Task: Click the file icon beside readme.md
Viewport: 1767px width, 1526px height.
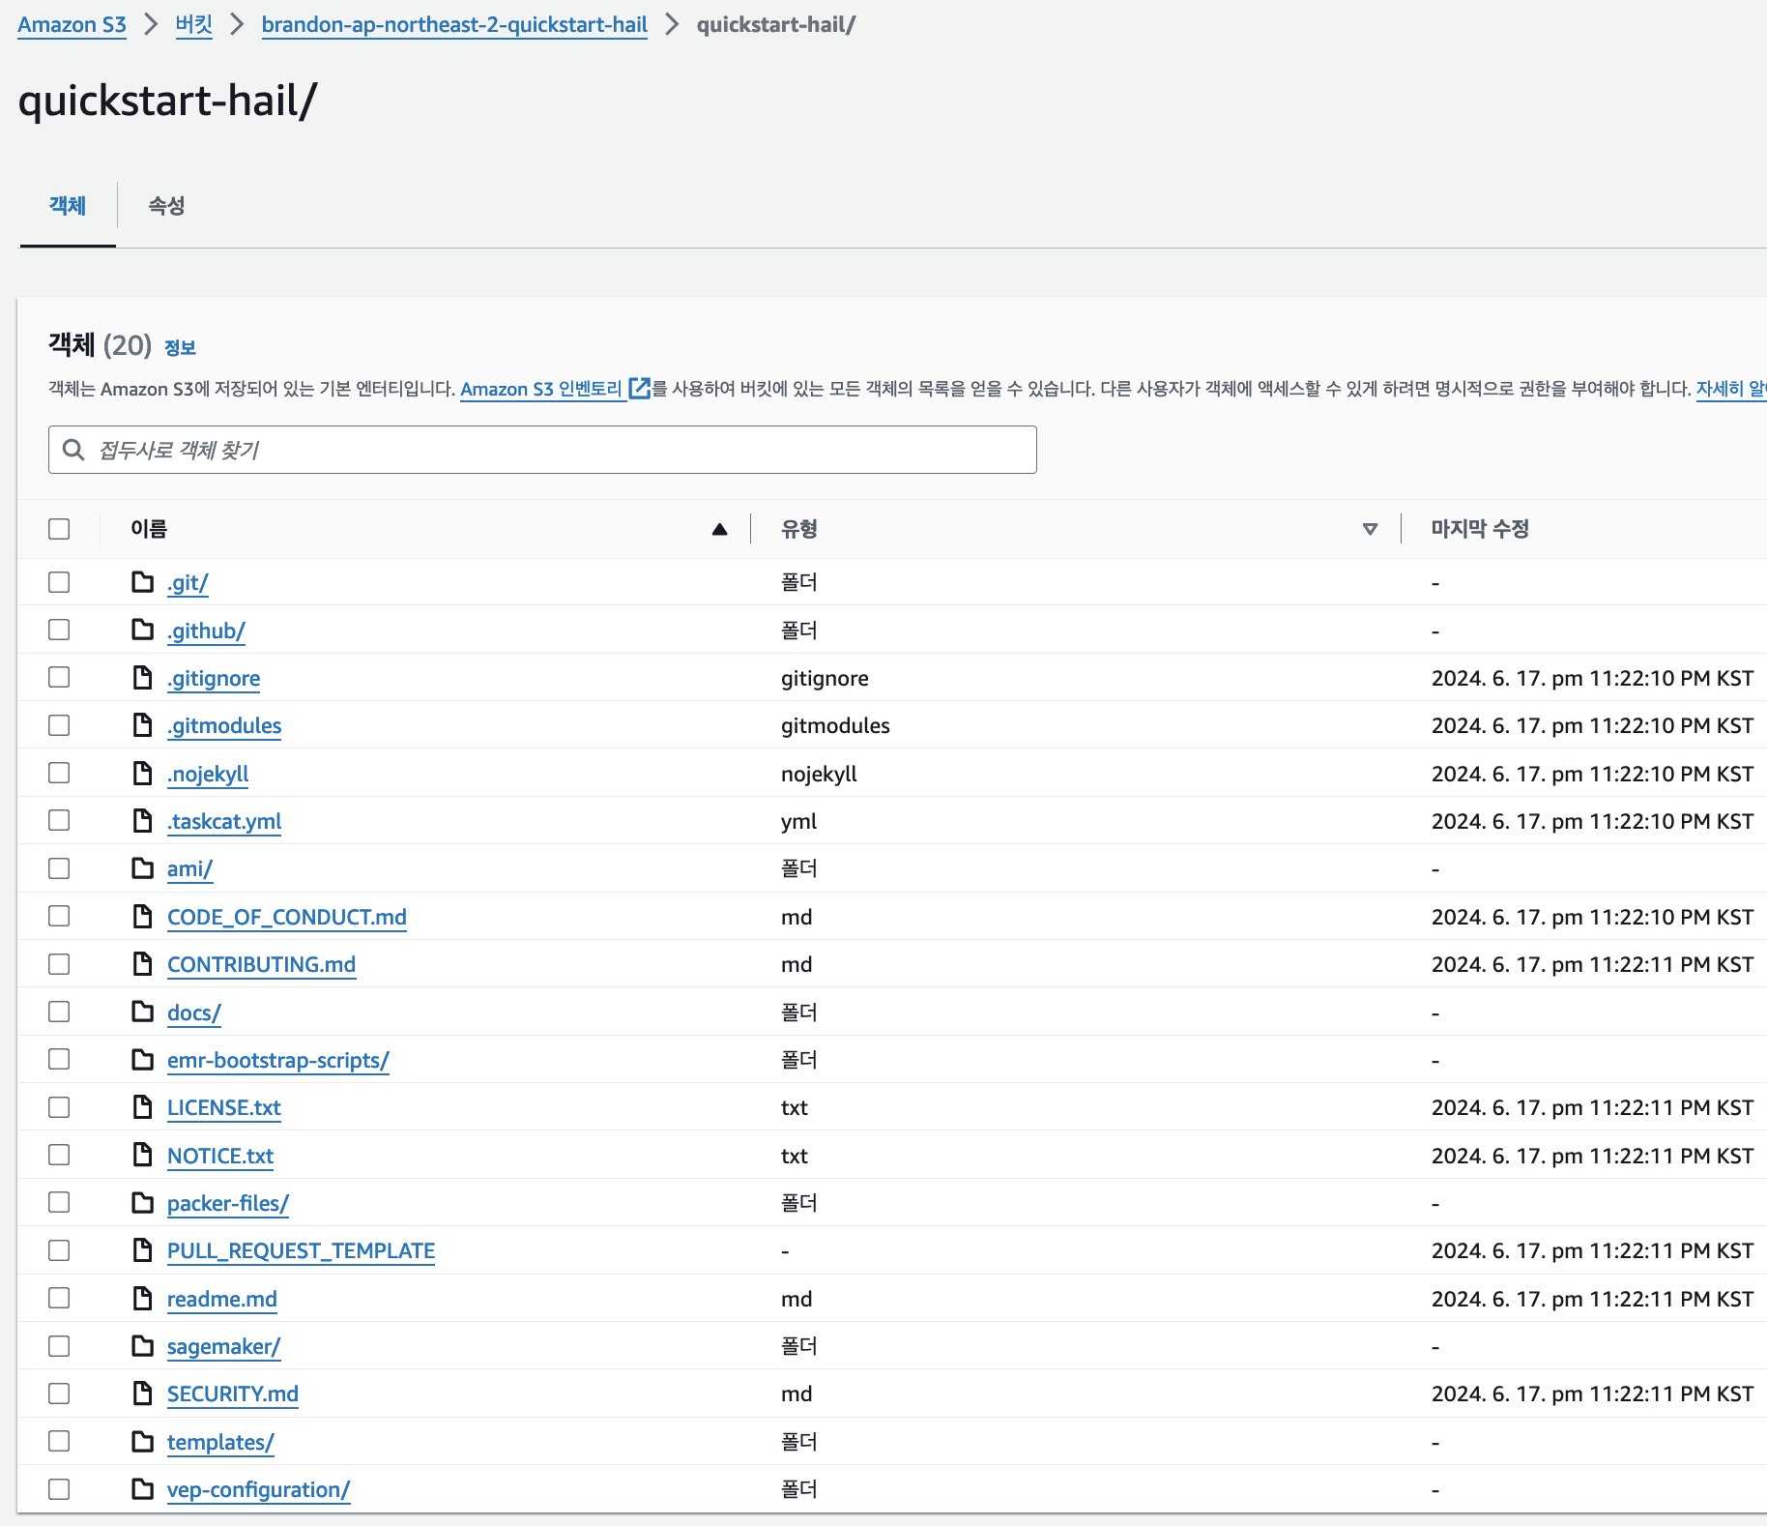Action: click(x=143, y=1298)
